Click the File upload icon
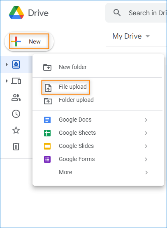 point(48,88)
